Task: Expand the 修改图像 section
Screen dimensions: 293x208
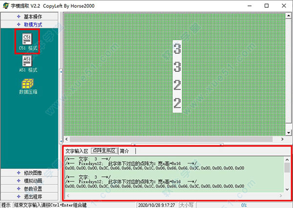Action: 30,173
